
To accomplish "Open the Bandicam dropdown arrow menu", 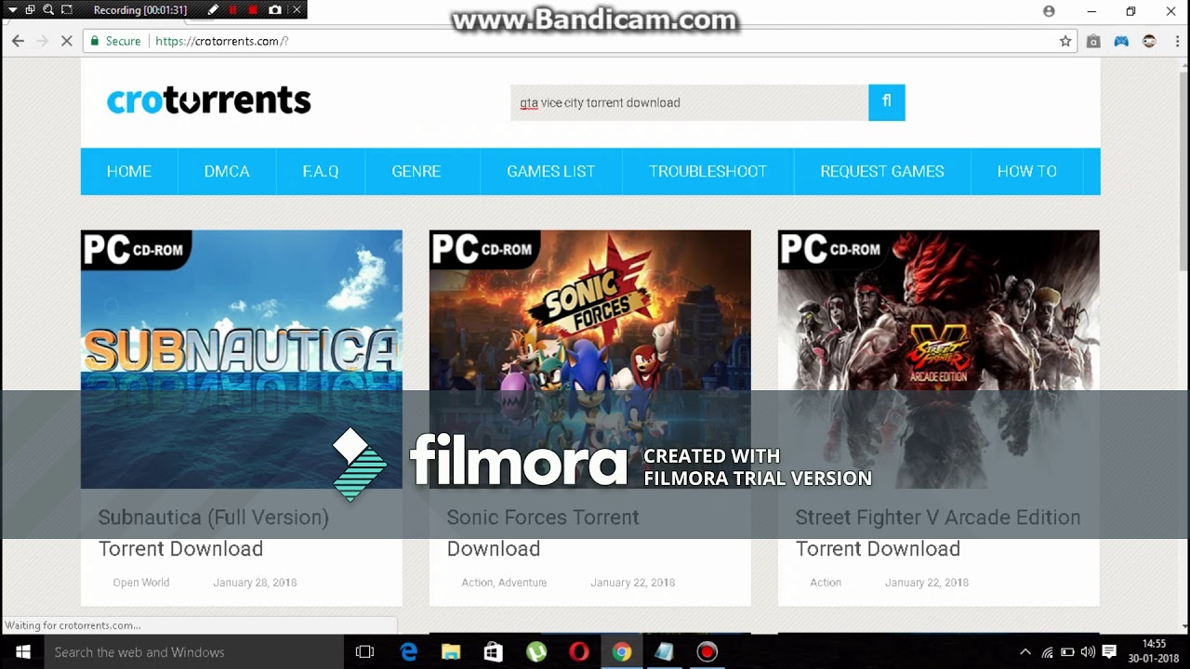I will pyautogui.click(x=12, y=10).
